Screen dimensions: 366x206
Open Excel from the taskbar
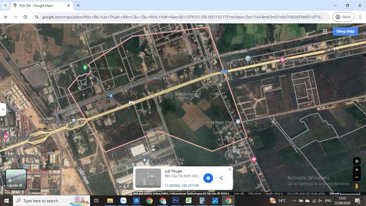189,201
